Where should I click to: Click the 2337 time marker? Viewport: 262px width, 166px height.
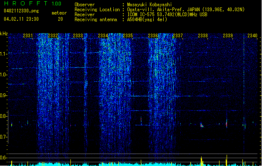[x=178, y=36]
